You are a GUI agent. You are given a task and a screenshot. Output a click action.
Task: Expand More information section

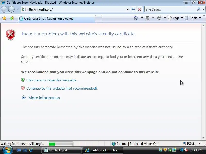[24, 98]
